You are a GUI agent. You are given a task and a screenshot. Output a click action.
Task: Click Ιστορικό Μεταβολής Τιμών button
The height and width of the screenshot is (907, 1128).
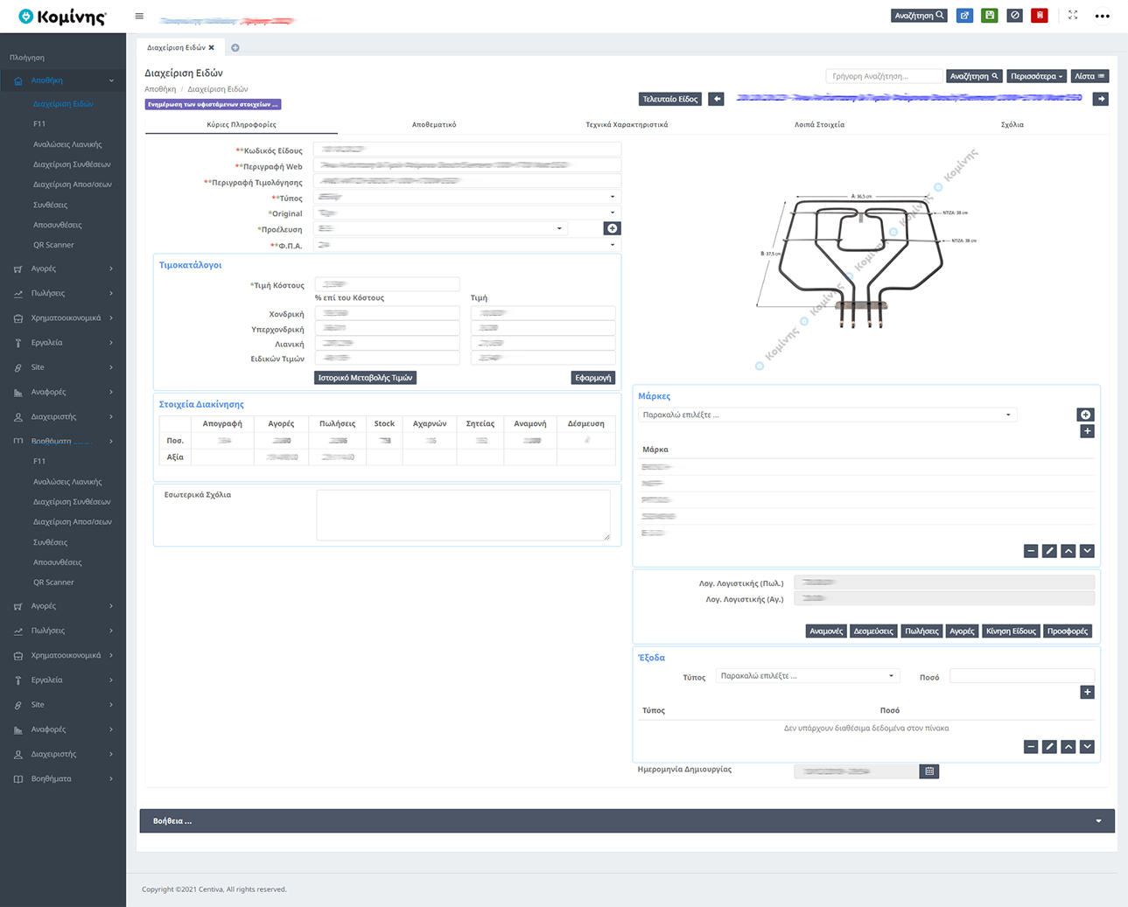pyautogui.click(x=365, y=378)
